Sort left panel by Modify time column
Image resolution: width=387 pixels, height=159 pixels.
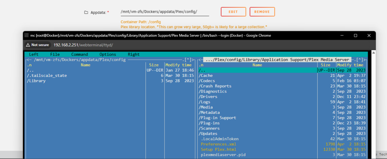tap(178, 65)
